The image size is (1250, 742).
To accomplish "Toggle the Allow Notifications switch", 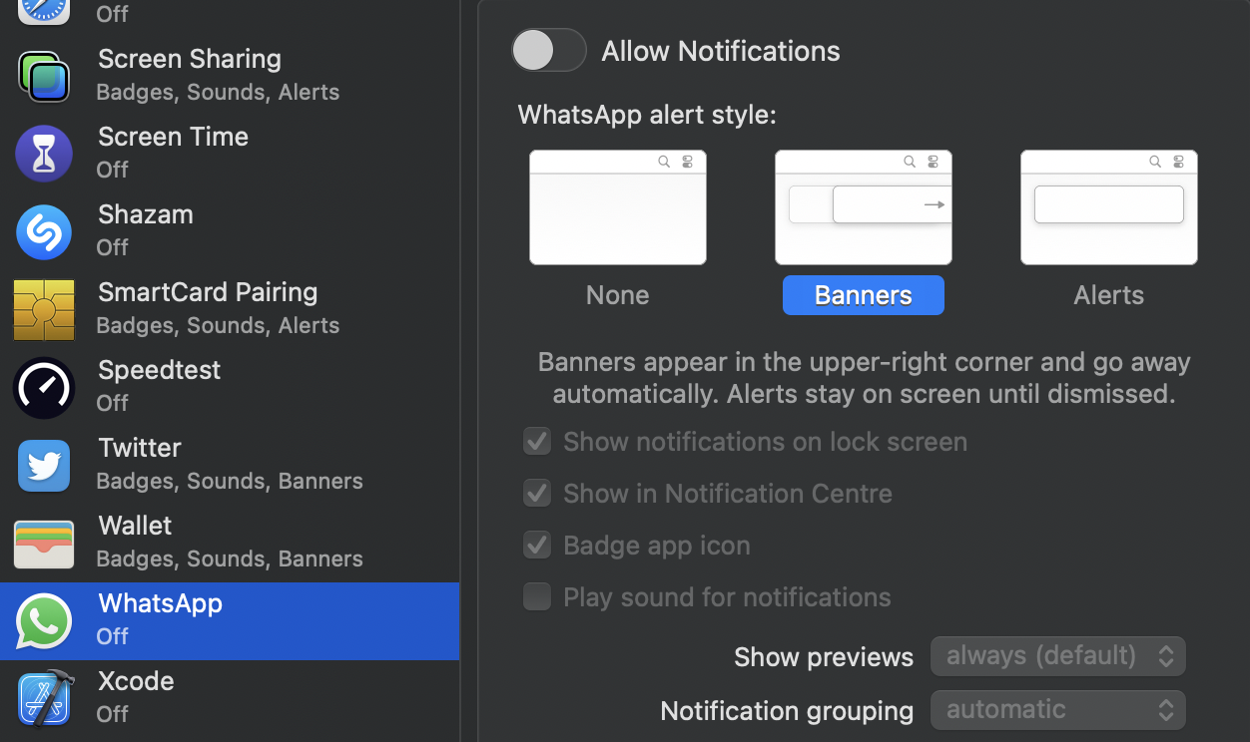I will [548, 50].
